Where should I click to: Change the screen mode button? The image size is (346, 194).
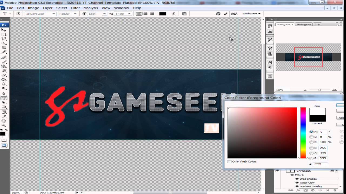click(4, 145)
